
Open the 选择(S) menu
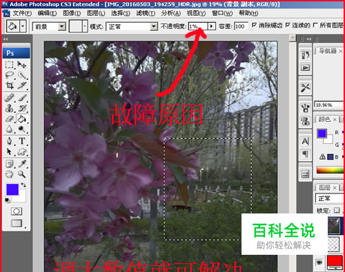[x=121, y=13]
